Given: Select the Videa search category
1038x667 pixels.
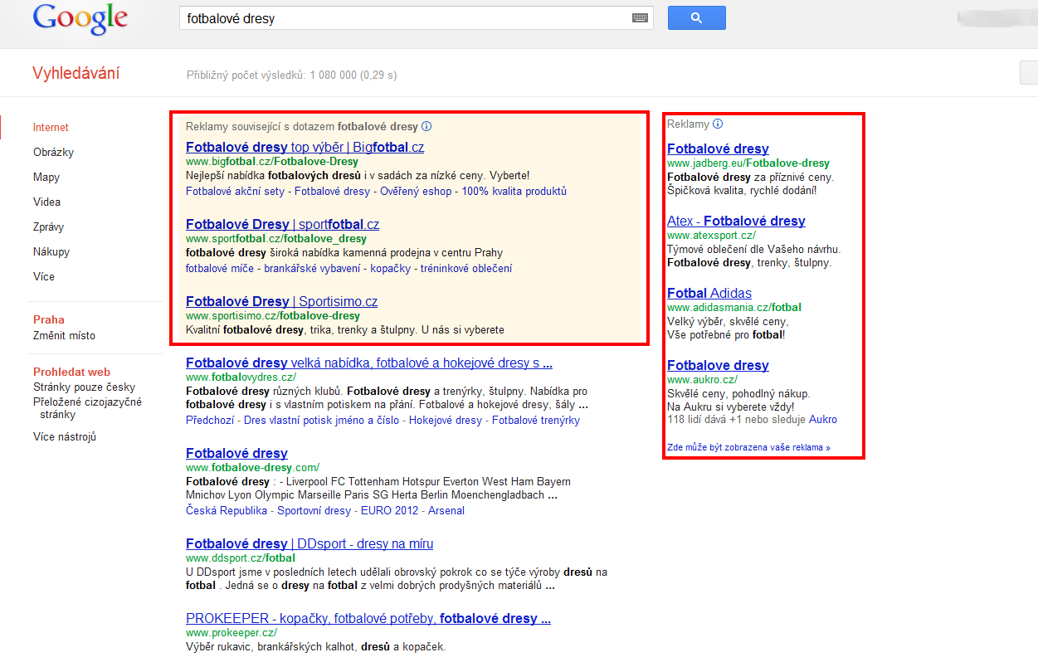Looking at the screenshot, I should coord(46,202).
